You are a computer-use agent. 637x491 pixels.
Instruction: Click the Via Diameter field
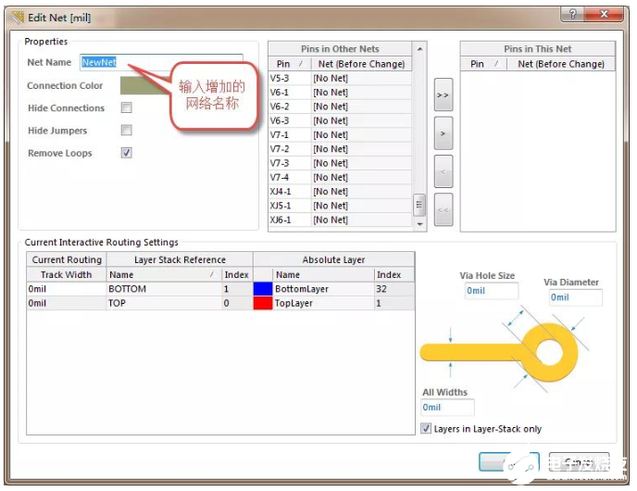pos(575,297)
